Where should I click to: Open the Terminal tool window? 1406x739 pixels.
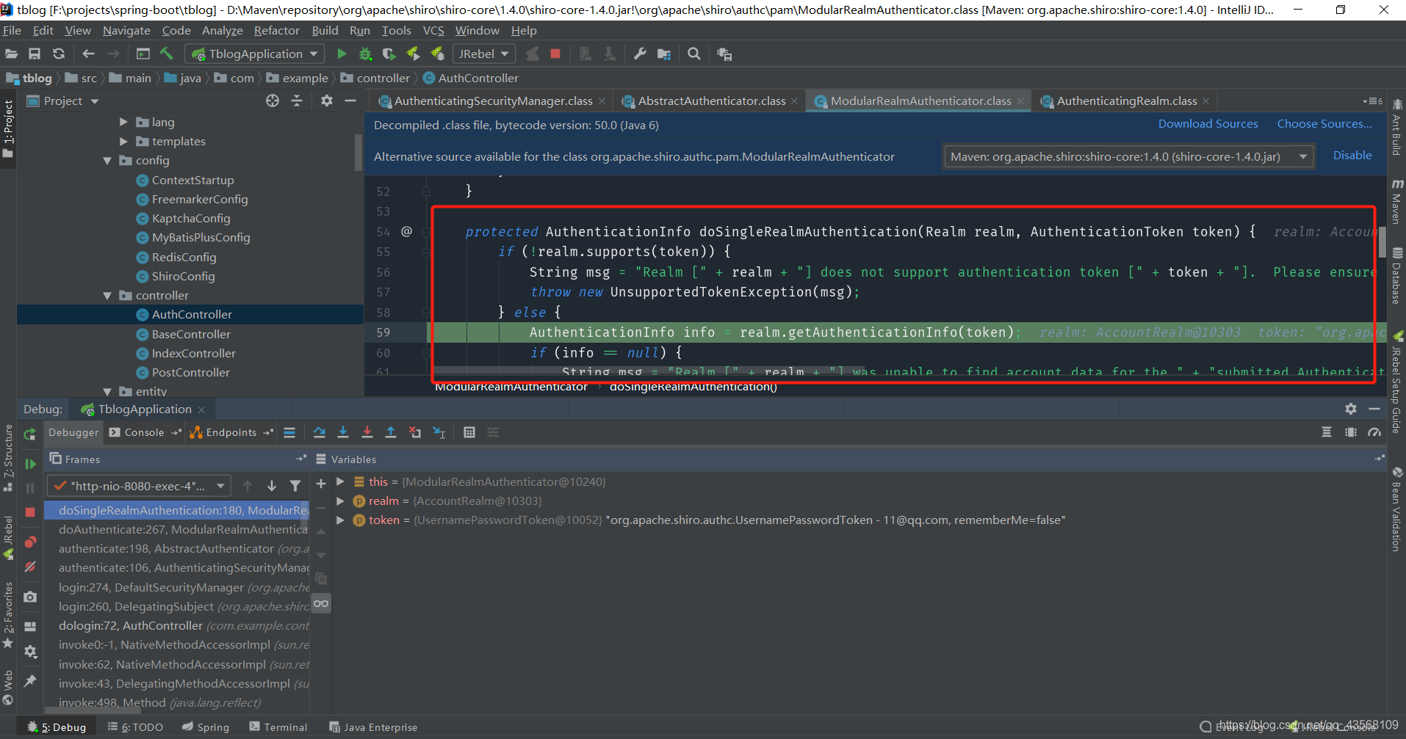pyautogui.click(x=278, y=727)
